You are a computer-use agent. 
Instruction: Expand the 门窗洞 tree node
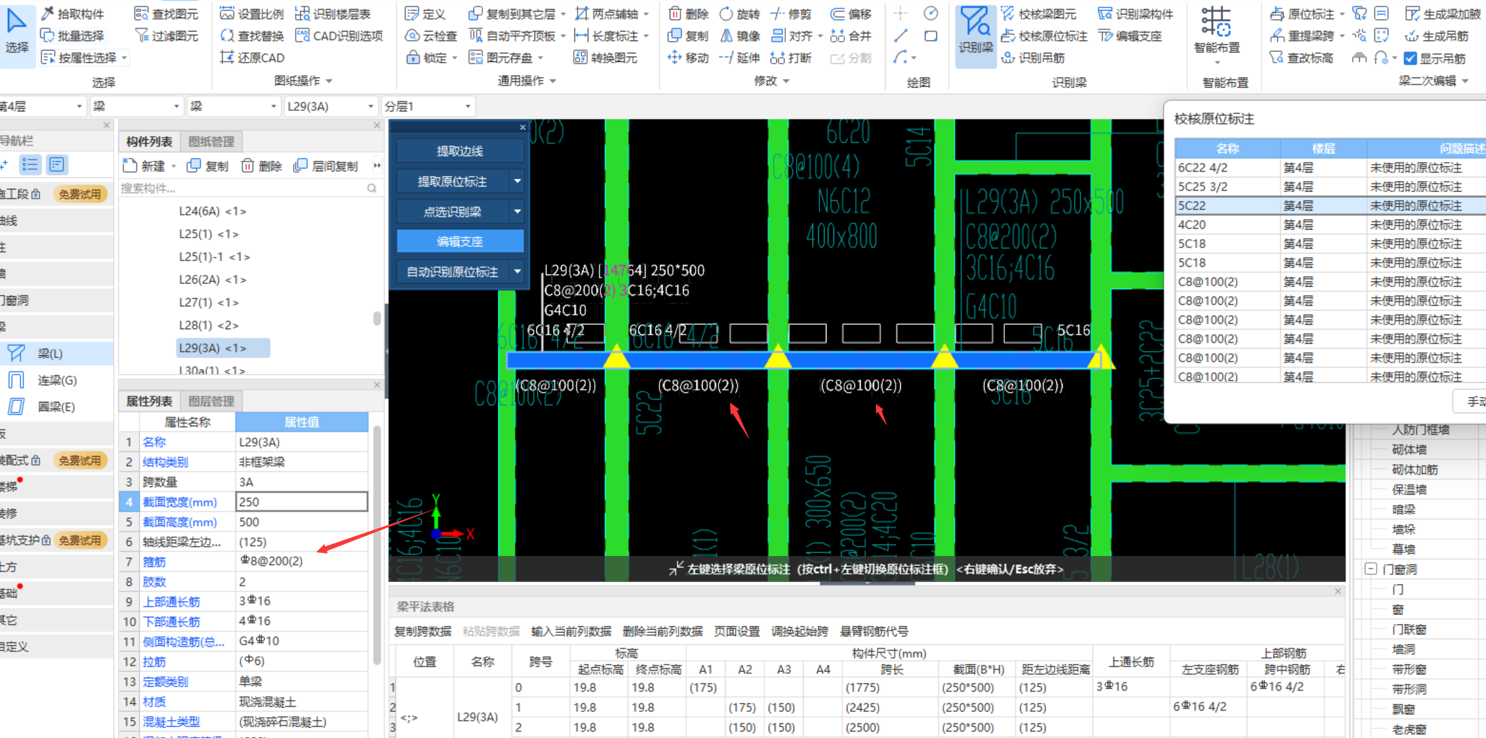pos(1371,569)
